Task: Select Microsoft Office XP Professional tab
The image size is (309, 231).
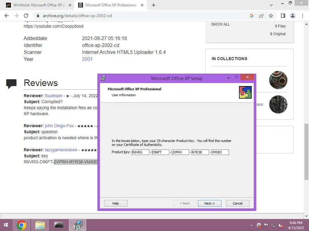Action: click(110, 5)
